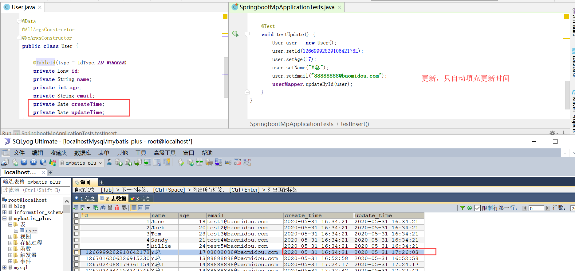Switch to the 1 信息 tab
Viewport: 575px width, 271px height.
point(85,199)
